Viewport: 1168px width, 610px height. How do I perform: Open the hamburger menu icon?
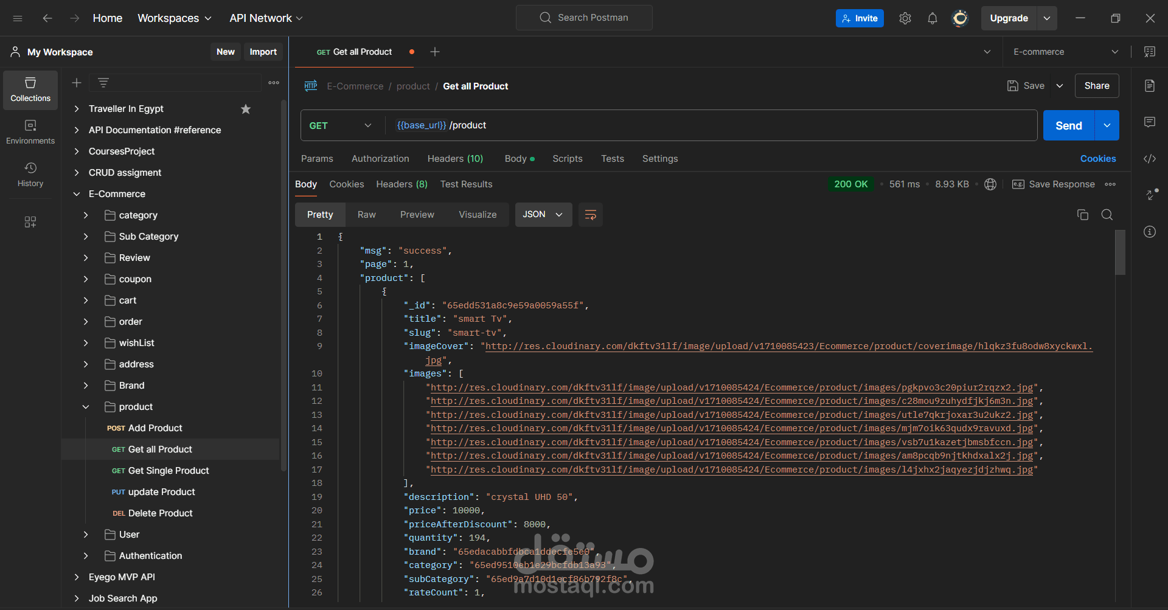pos(18,18)
